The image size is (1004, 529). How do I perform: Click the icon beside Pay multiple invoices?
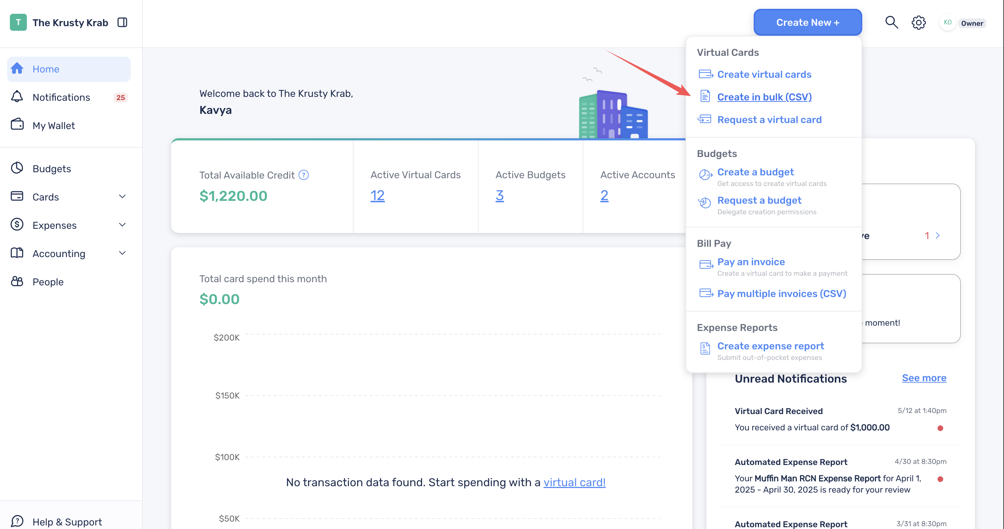pos(706,293)
